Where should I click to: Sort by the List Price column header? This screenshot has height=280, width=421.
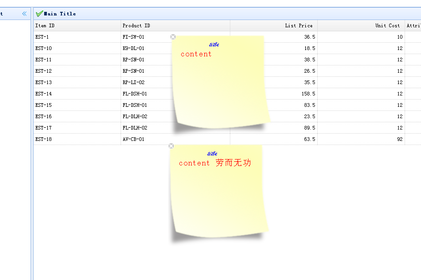tap(274, 25)
